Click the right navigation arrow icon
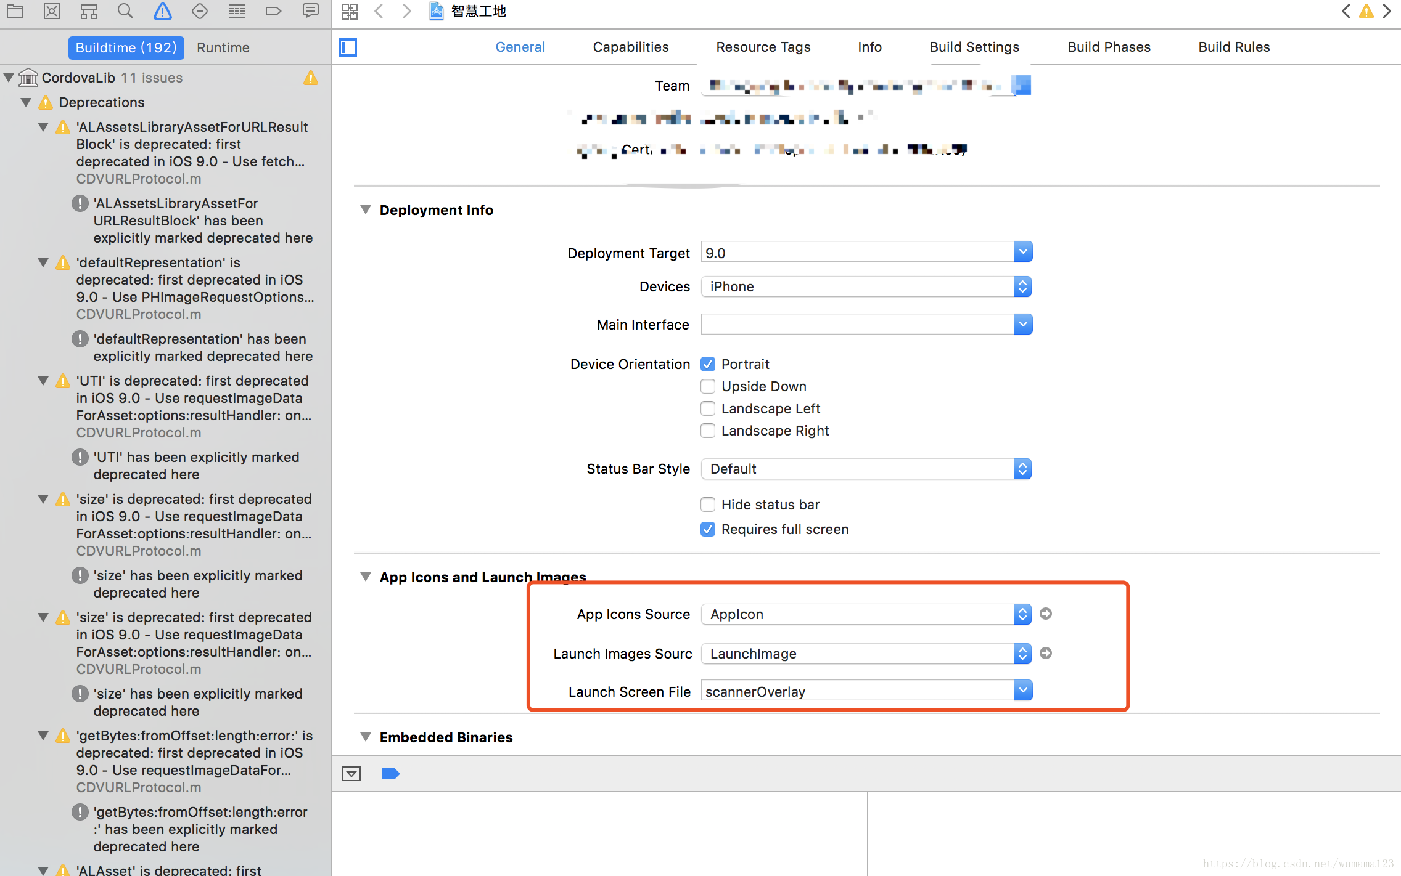Screen dimensions: 1401x876 [405, 12]
